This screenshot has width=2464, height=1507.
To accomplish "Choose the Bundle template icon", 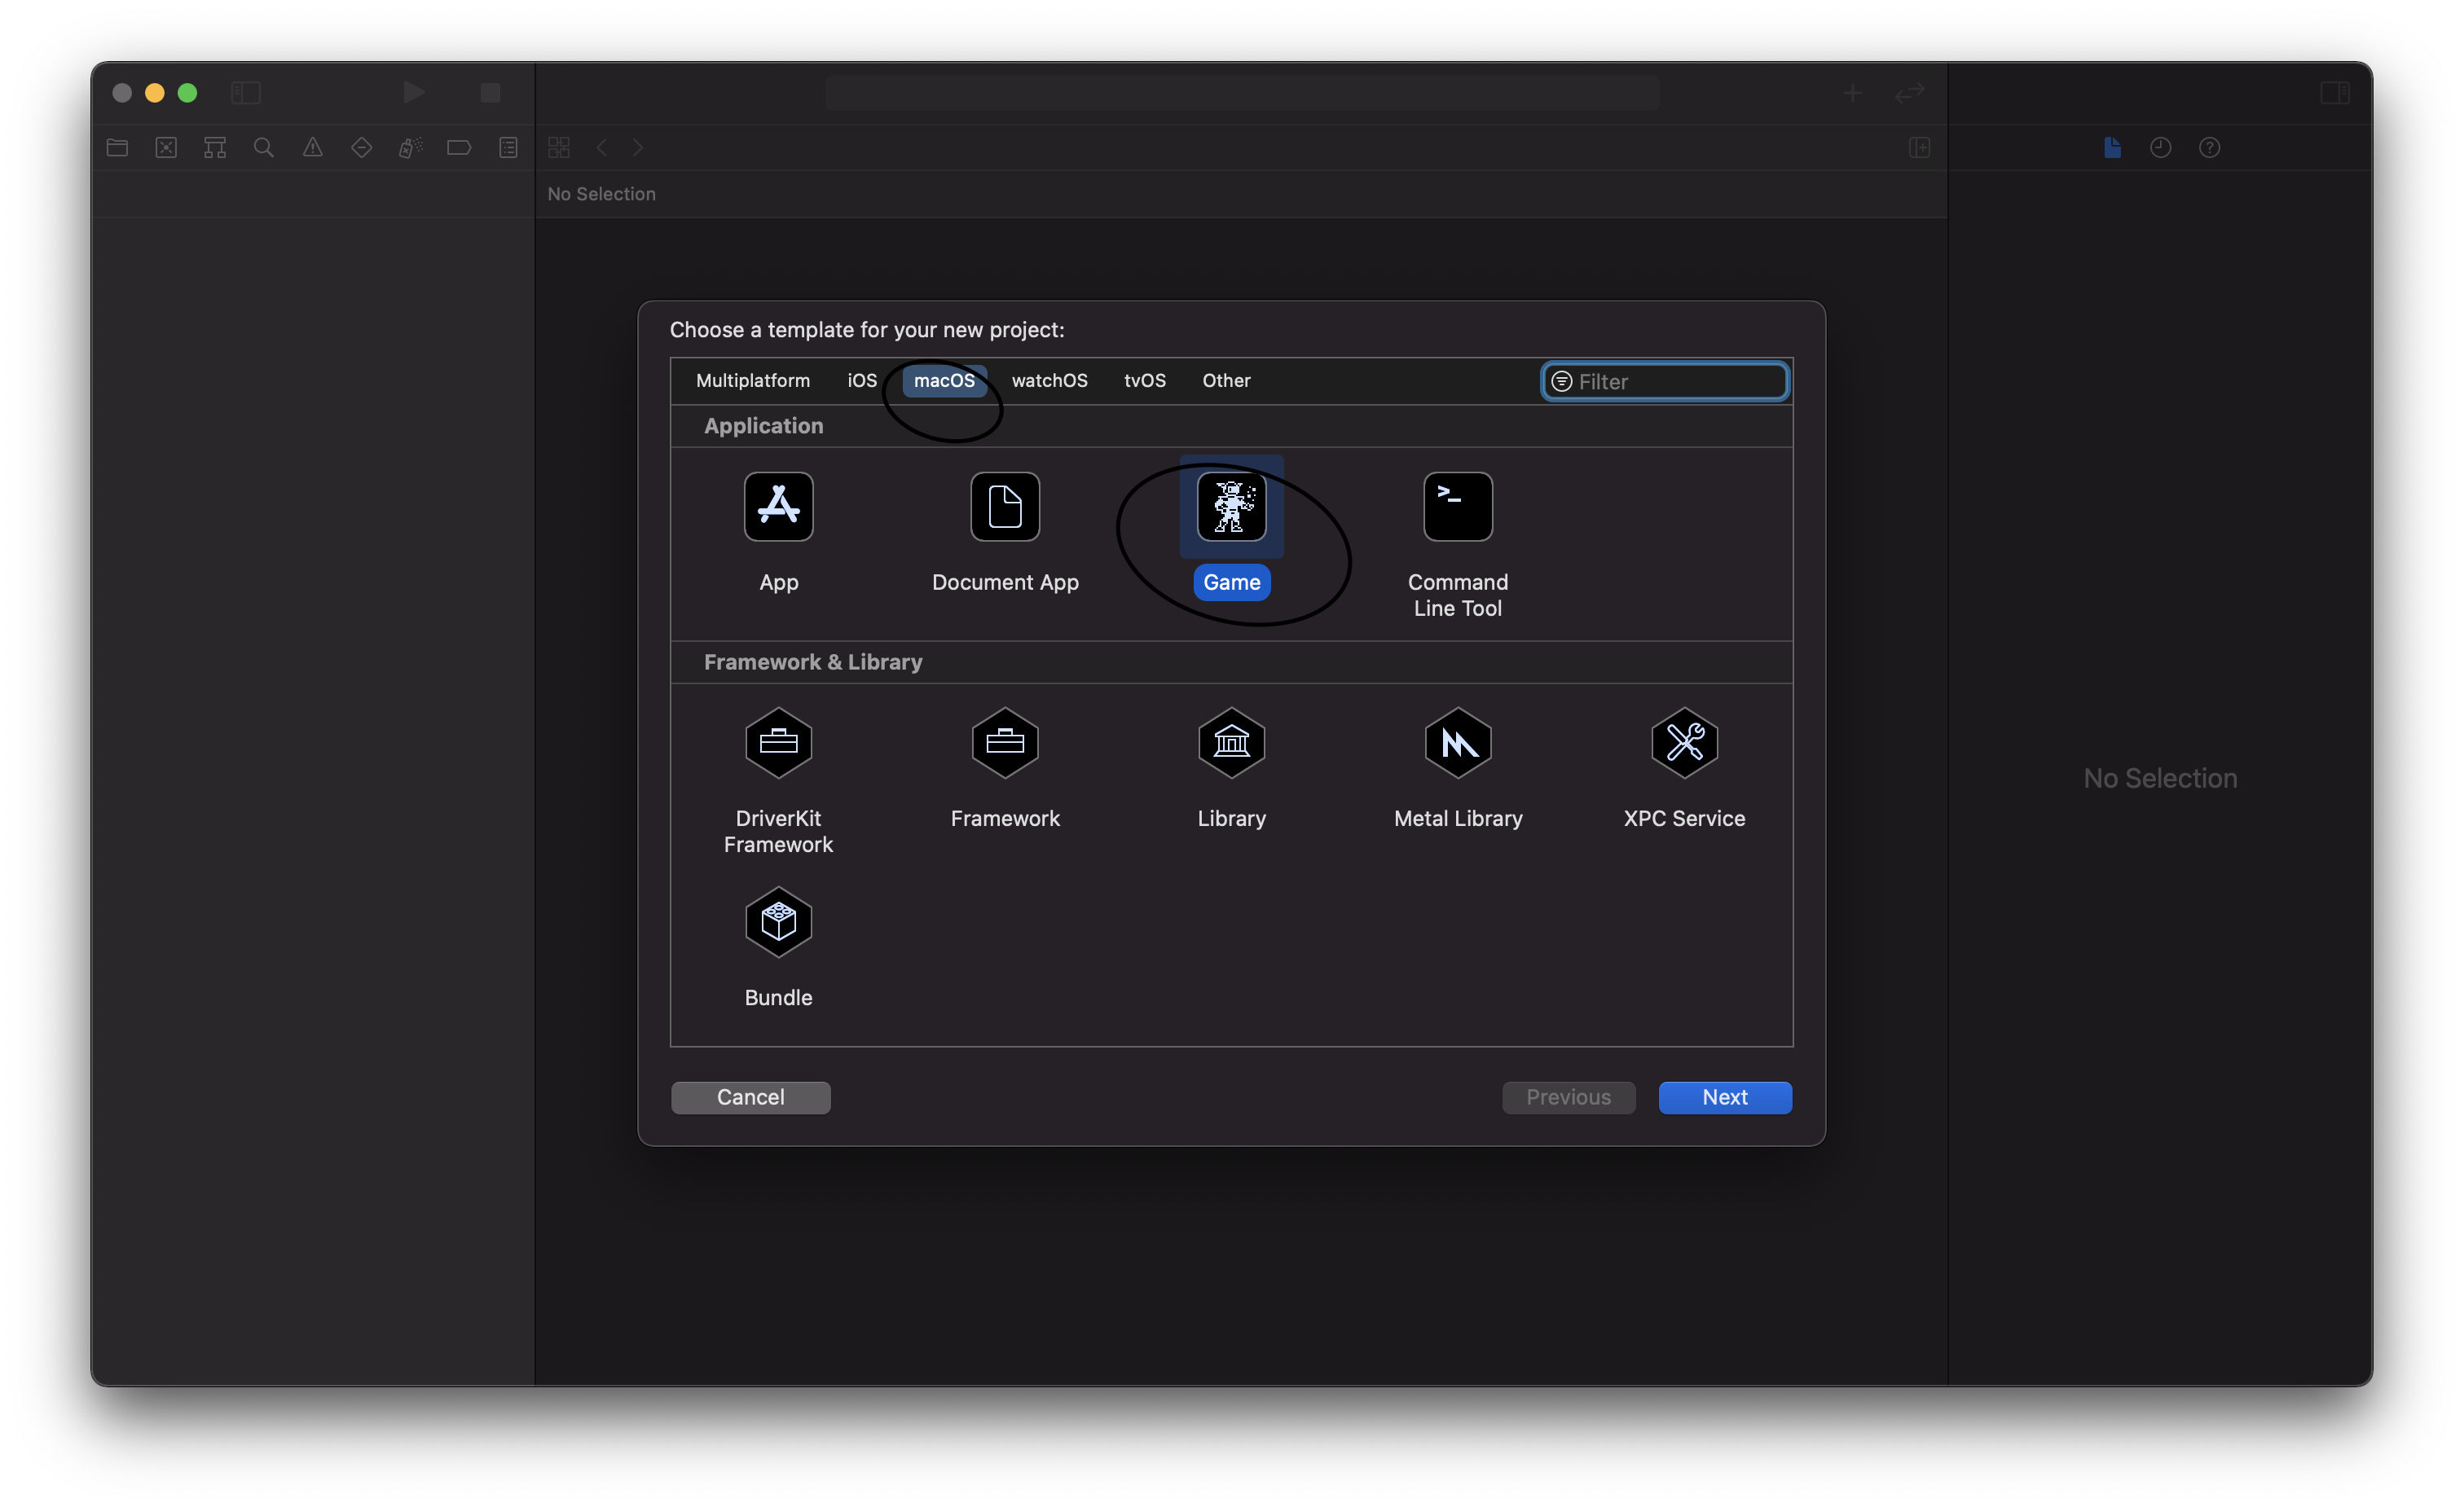I will click(778, 922).
